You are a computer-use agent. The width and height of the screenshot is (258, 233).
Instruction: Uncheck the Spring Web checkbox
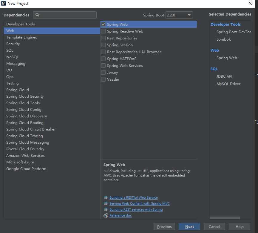pos(103,24)
